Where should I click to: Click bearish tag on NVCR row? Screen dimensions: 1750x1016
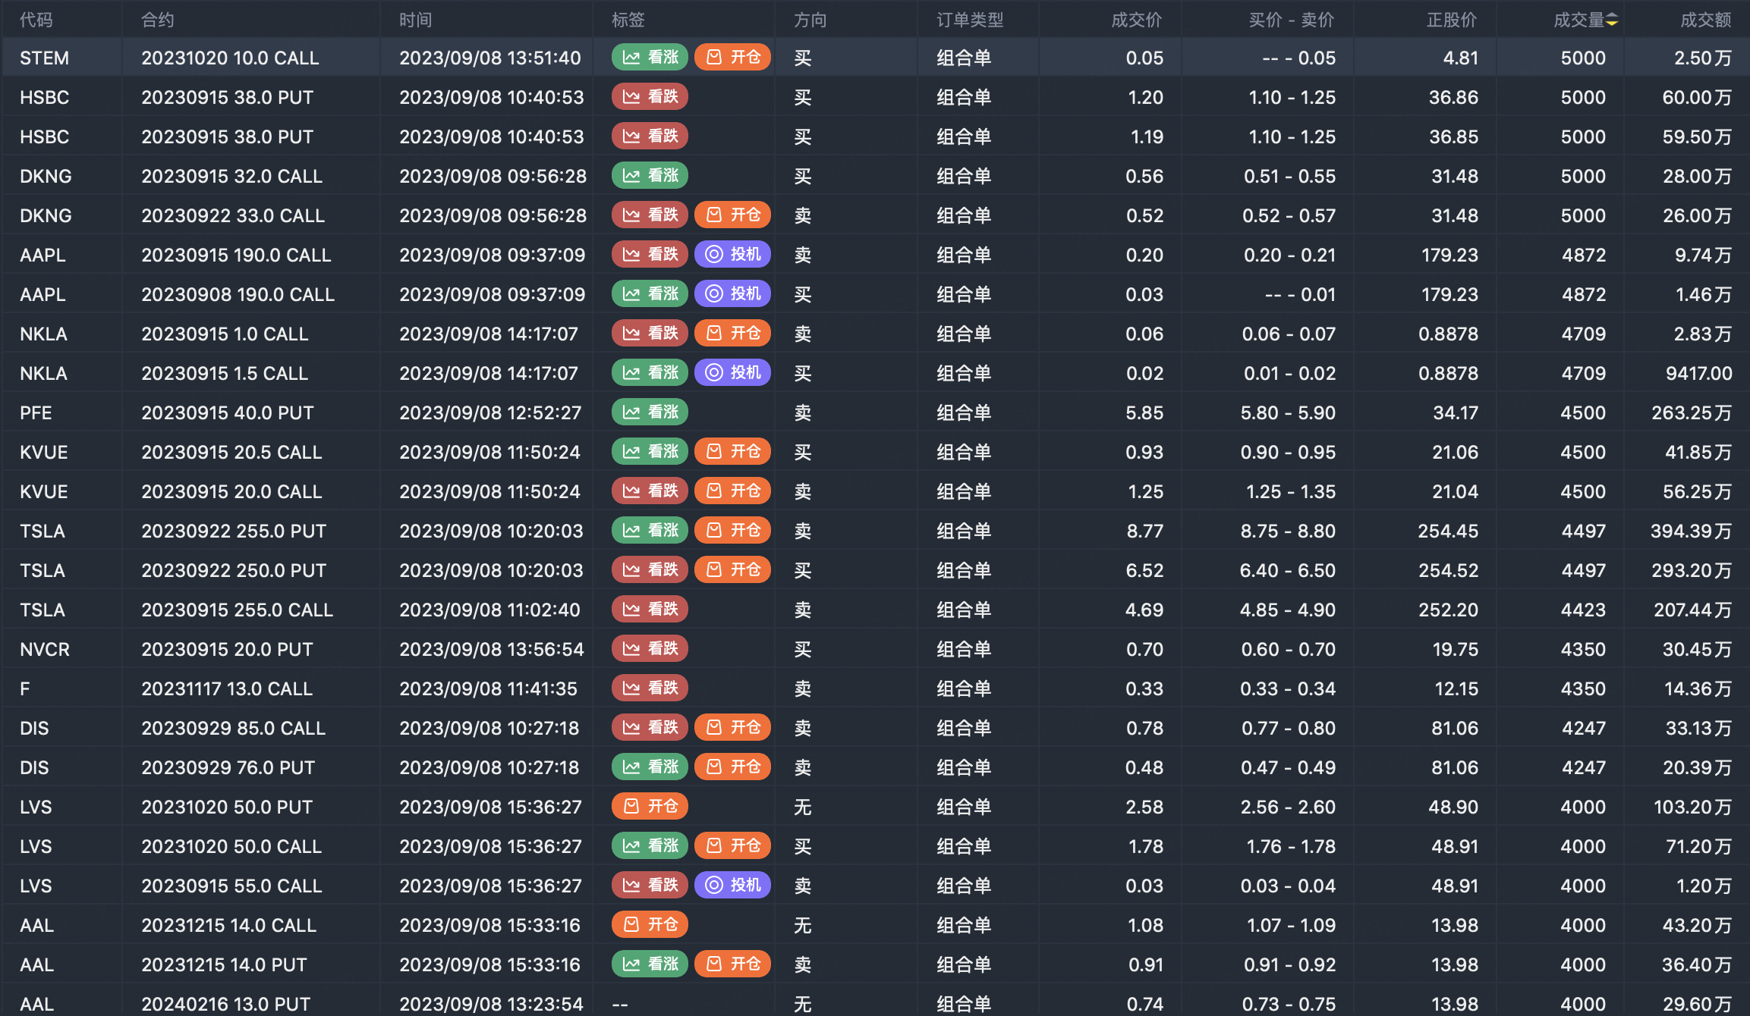(x=650, y=649)
